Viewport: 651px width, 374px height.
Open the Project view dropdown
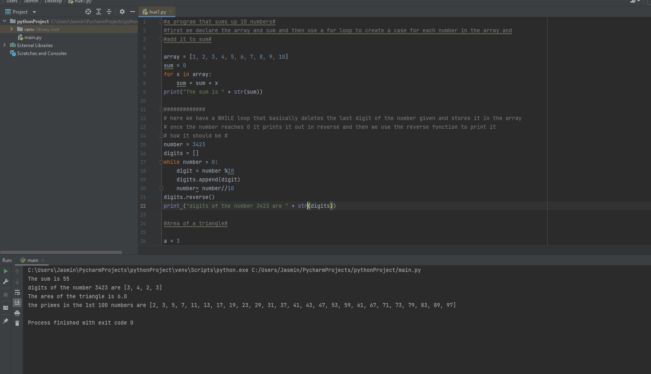[34, 12]
